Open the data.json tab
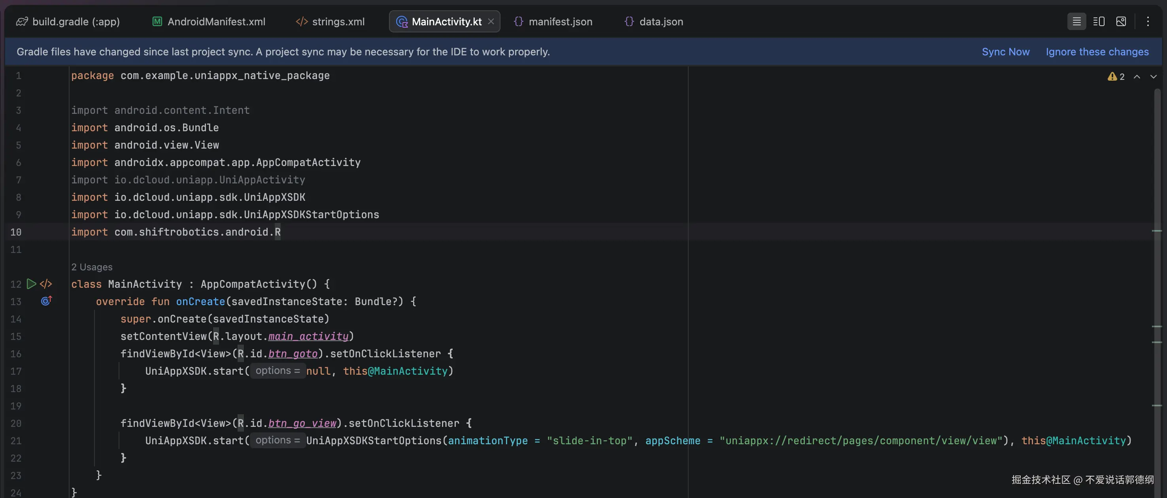This screenshot has width=1167, height=498. (x=654, y=21)
